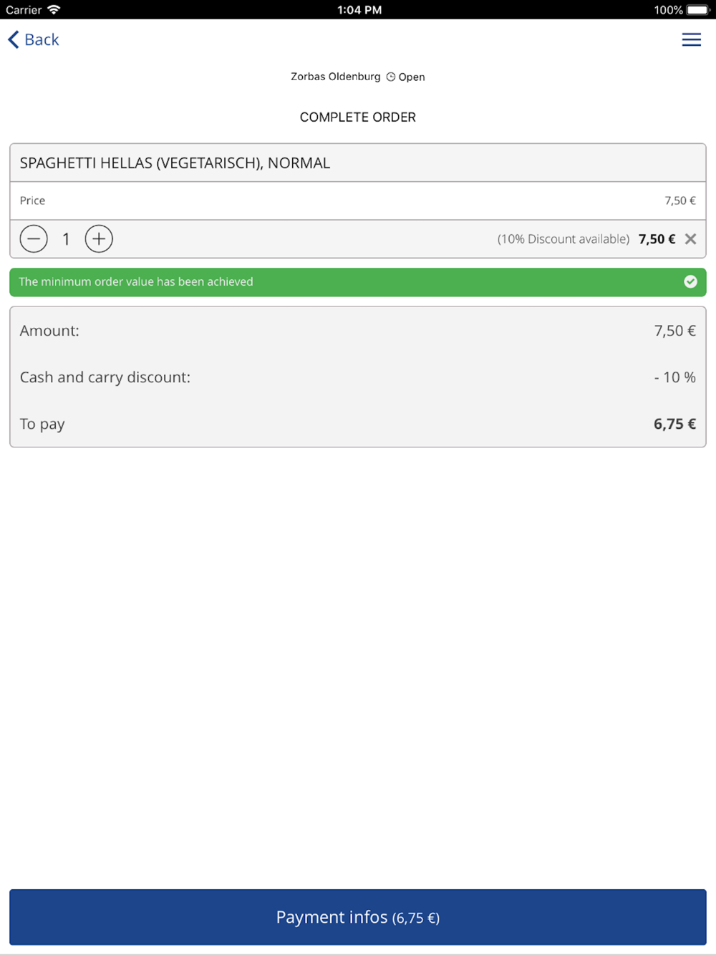Tap the Wi-Fi status icon
Screen dimensions: 716x955
click(54, 10)
